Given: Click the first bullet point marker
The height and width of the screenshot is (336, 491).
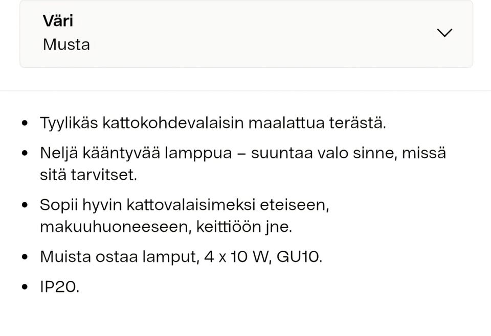Looking at the screenshot, I should click(25, 123).
